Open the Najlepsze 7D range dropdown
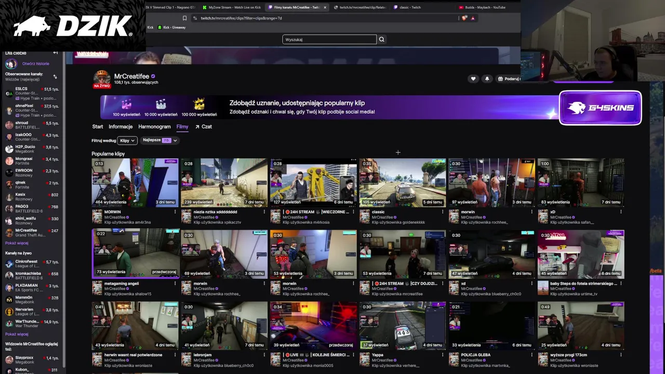This screenshot has height=374, width=665. click(160, 140)
